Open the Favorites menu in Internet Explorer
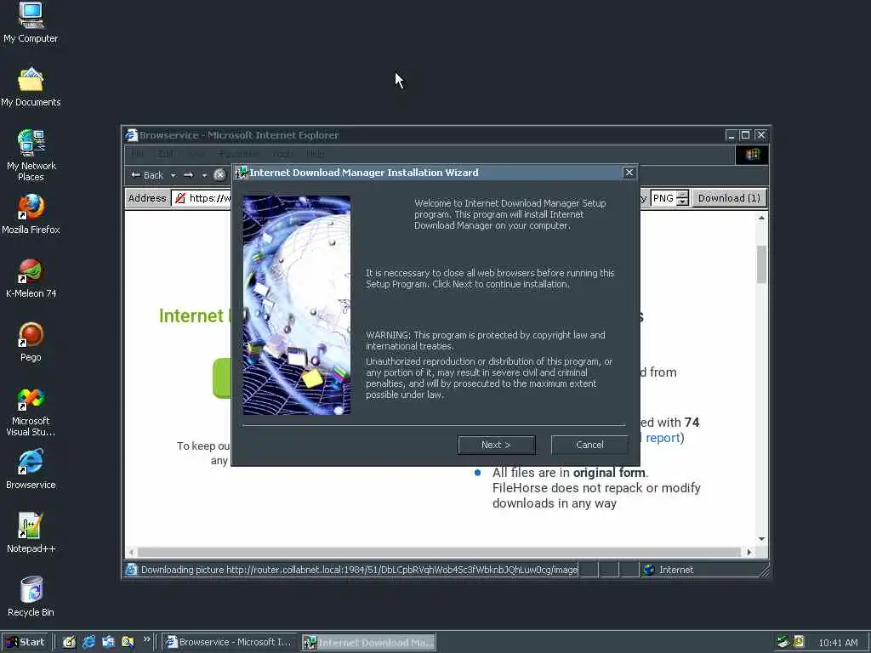Viewport: 871px width, 653px height. point(239,154)
